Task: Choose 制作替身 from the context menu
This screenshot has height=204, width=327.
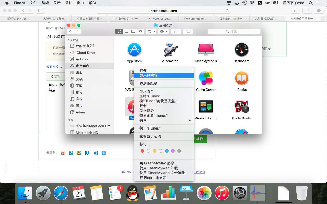Action: [x=164, y=111]
